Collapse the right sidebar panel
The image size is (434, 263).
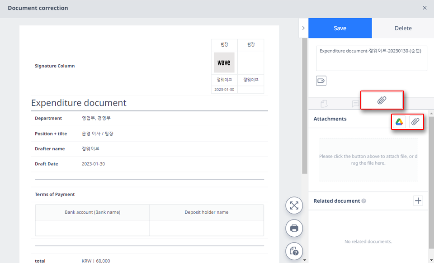point(303,28)
